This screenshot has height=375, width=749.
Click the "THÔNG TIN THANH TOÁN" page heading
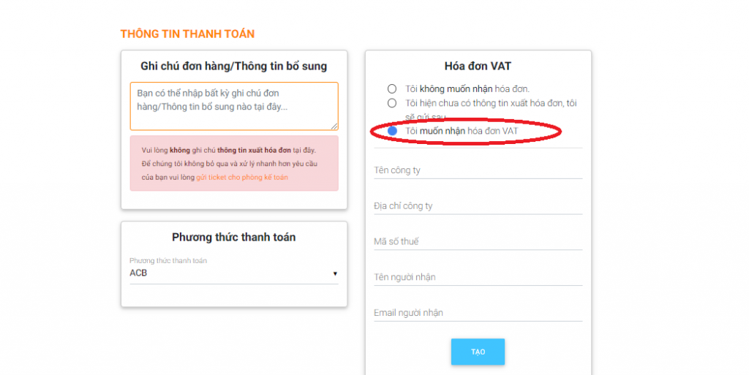[x=187, y=34]
